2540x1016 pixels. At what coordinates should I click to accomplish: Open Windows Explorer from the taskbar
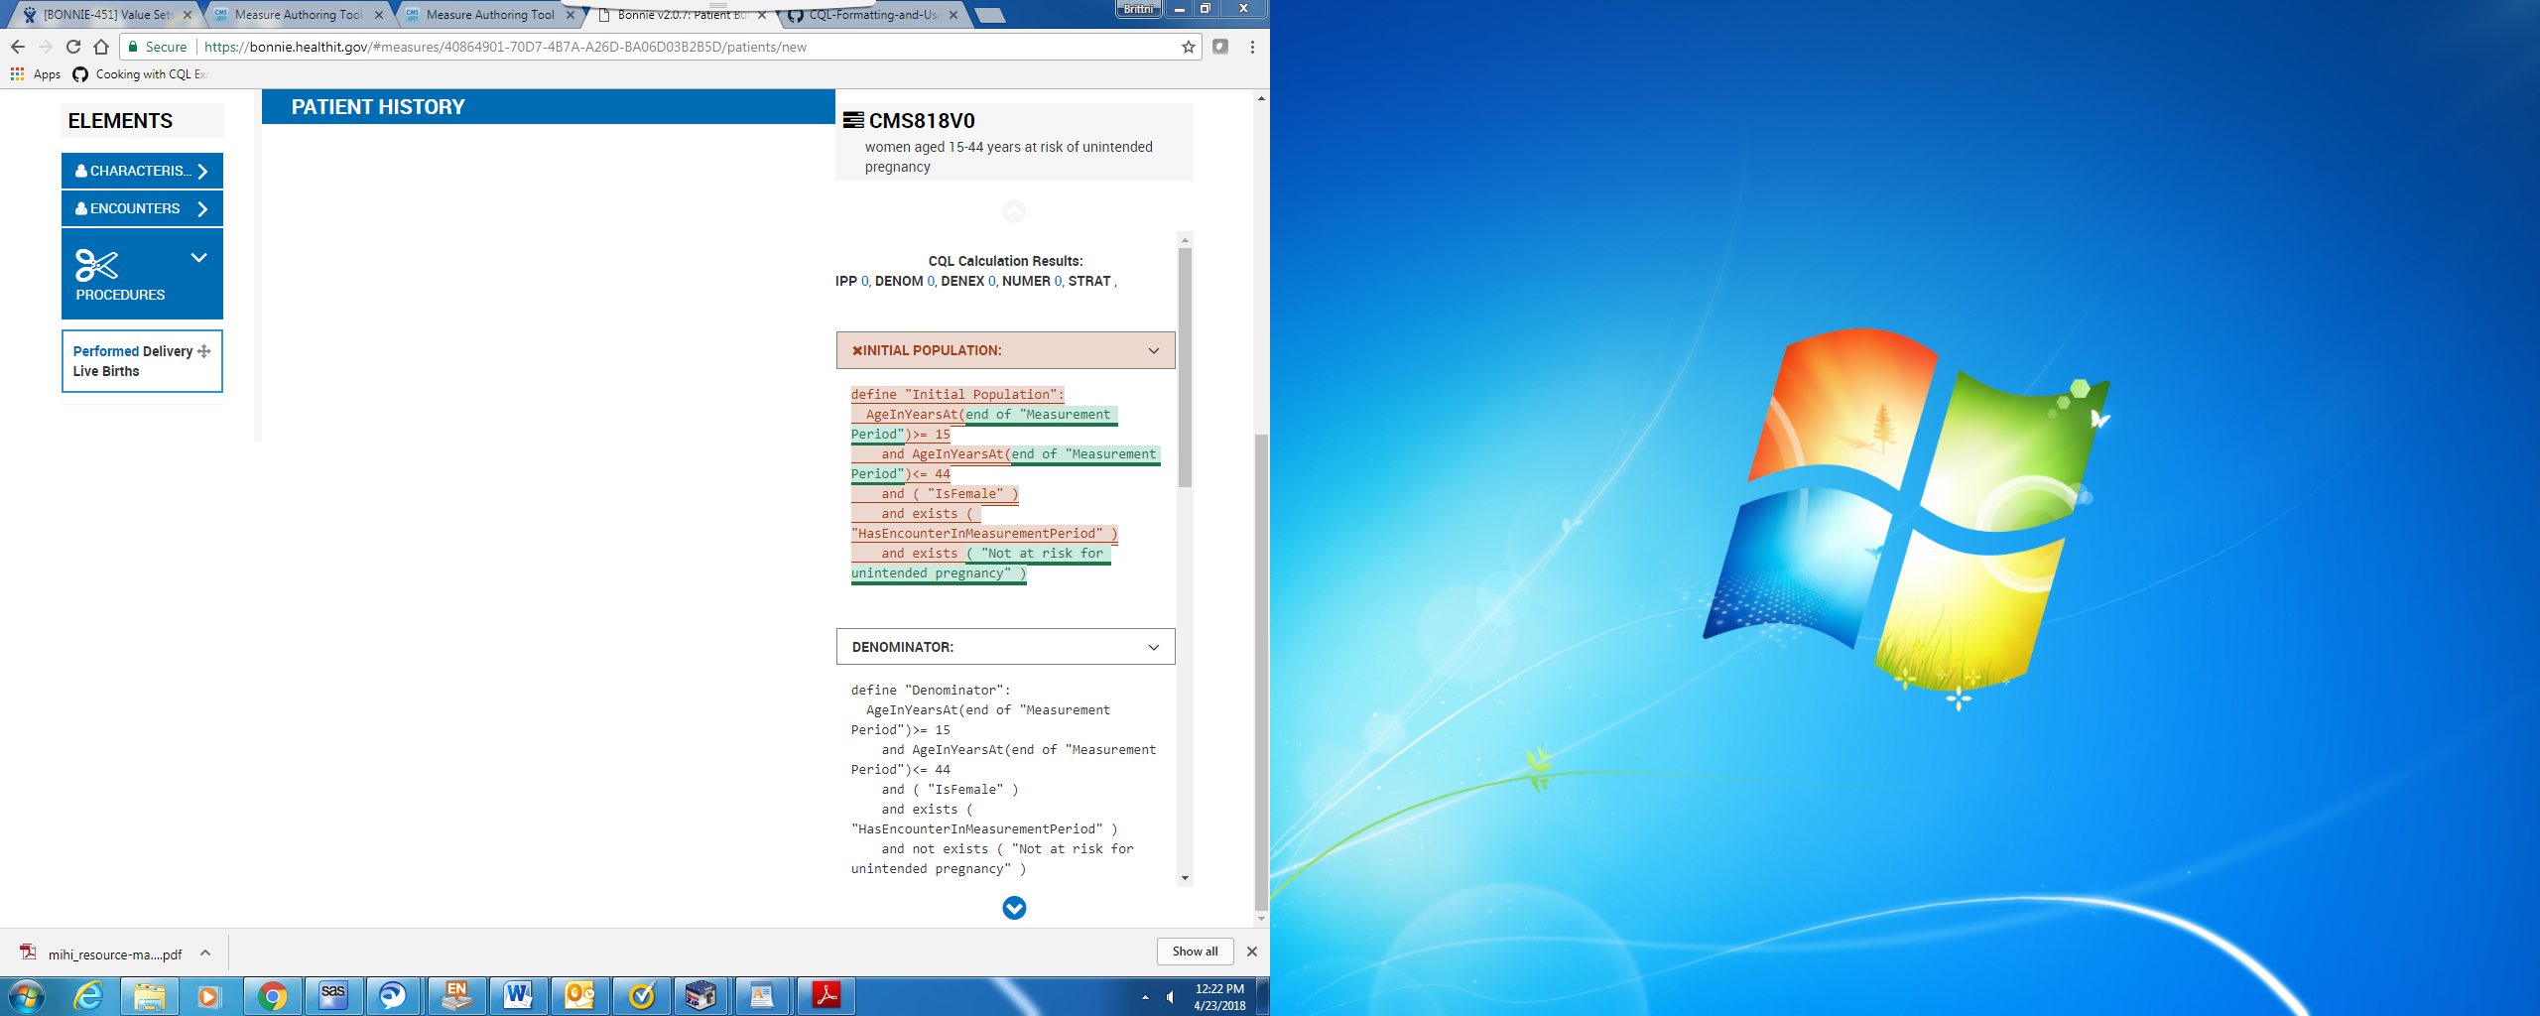(150, 995)
